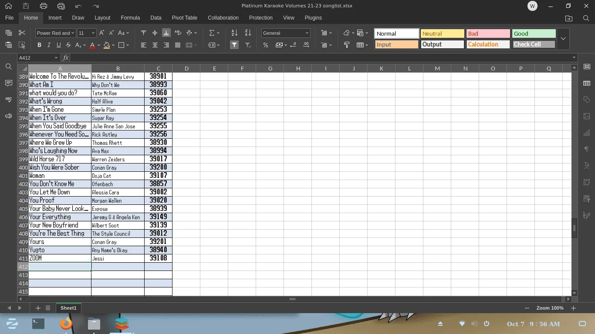The height and width of the screenshot is (334, 595).
Task: Apply the Bad cell style
Action: [488, 33]
